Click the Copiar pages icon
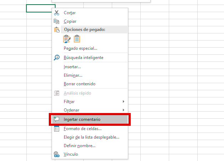This screenshot has height=161, width=224. 56,21
